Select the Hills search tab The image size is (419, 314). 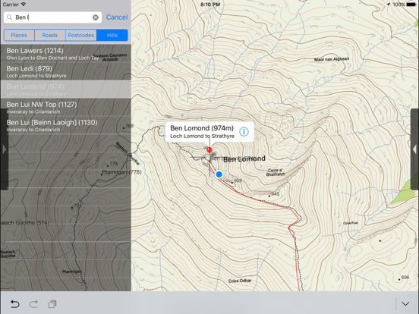[x=112, y=35]
